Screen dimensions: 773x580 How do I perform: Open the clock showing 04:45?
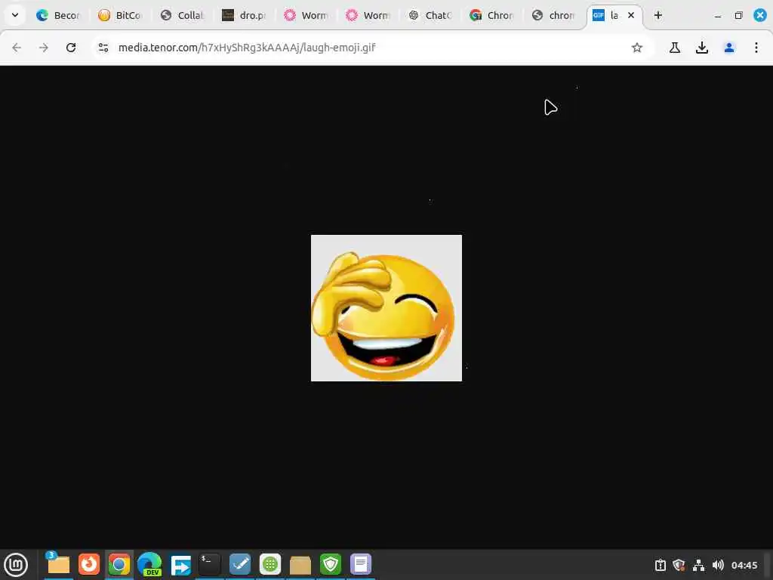click(x=744, y=565)
